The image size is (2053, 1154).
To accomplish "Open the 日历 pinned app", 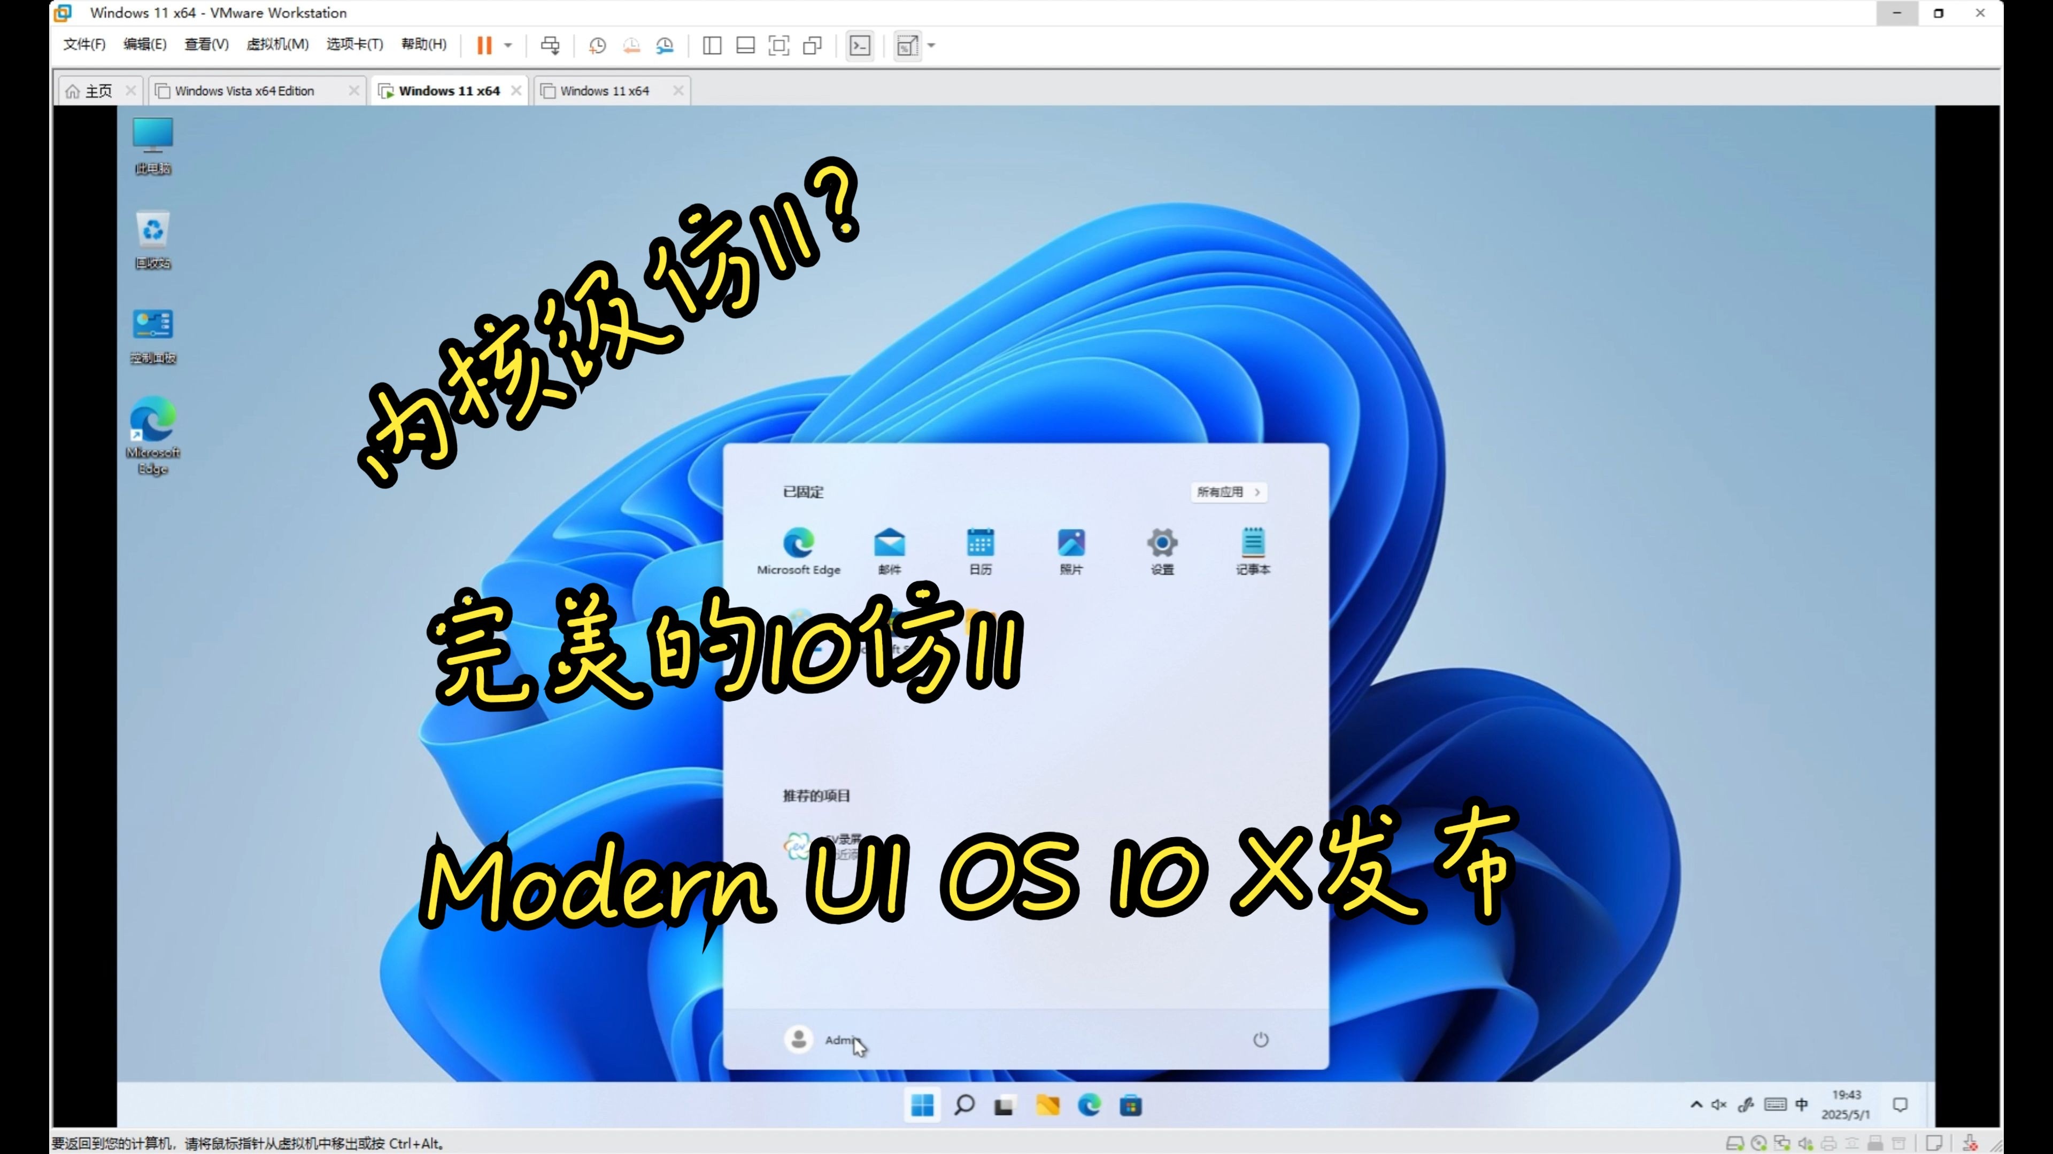I will click(981, 551).
